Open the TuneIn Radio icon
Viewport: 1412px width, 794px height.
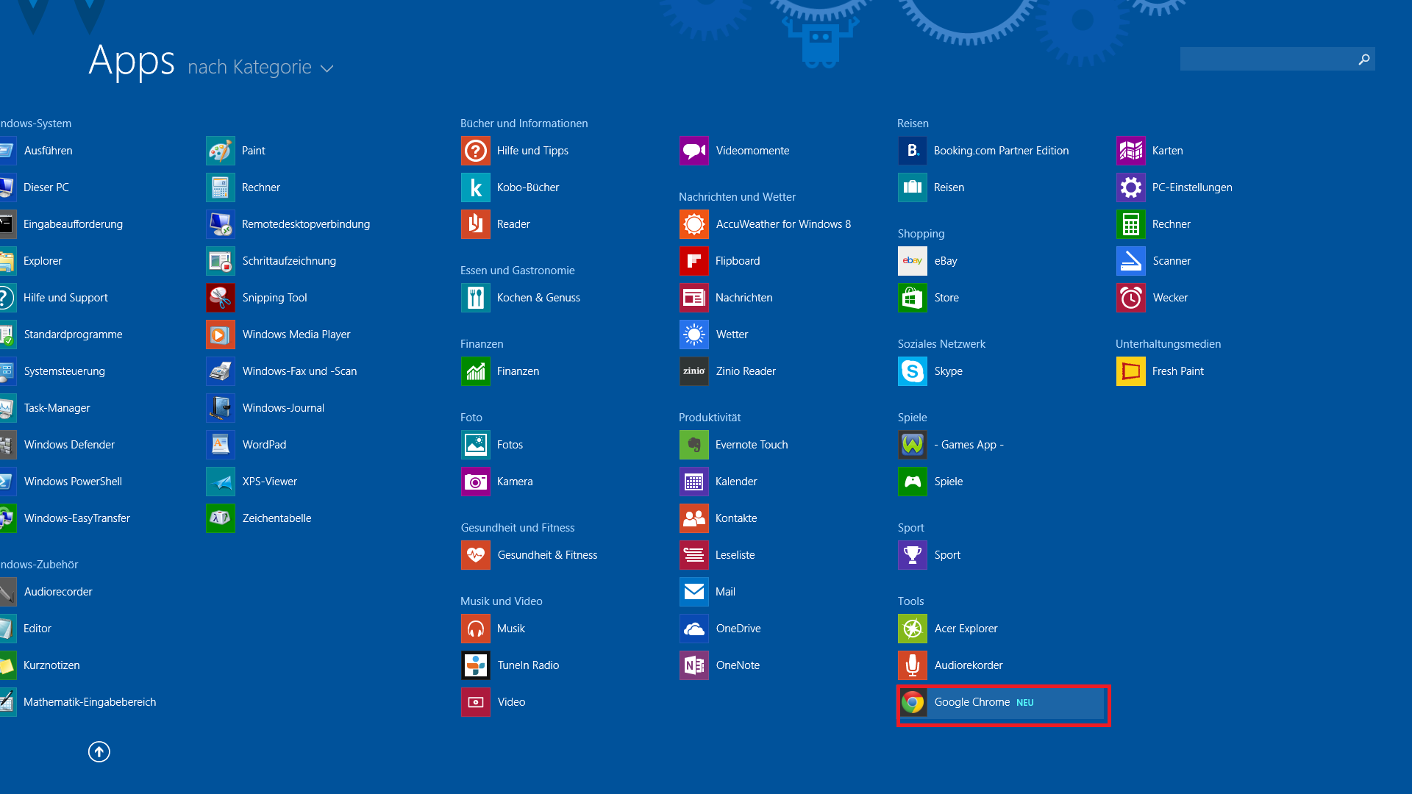coord(476,665)
